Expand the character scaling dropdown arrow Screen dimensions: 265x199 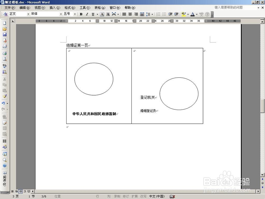[x=118, y=14]
